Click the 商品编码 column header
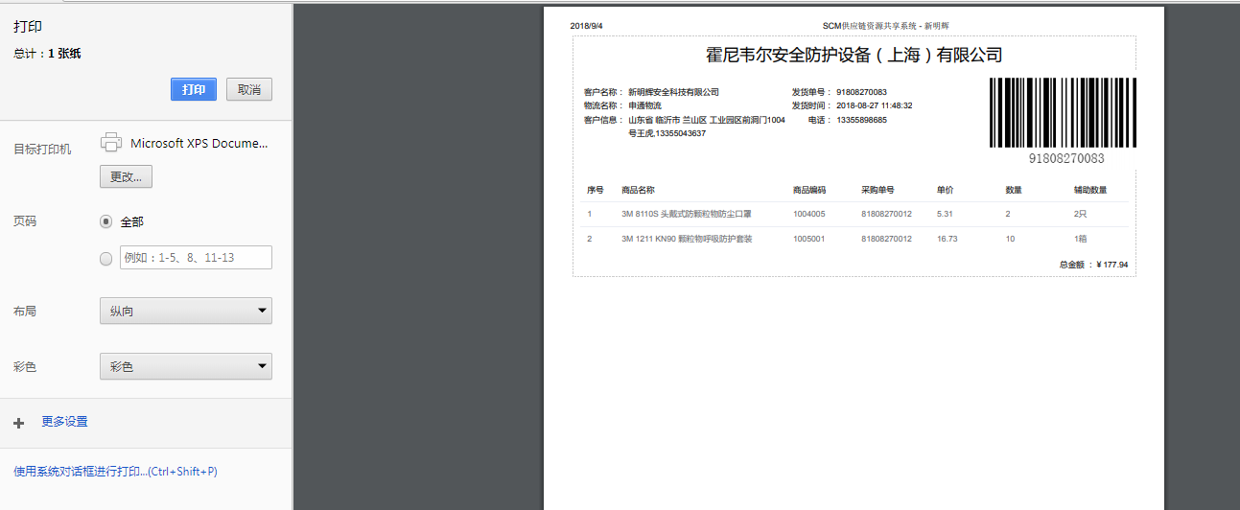Viewport: 1240px width, 510px height. pyautogui.click(x=809, y=190)
